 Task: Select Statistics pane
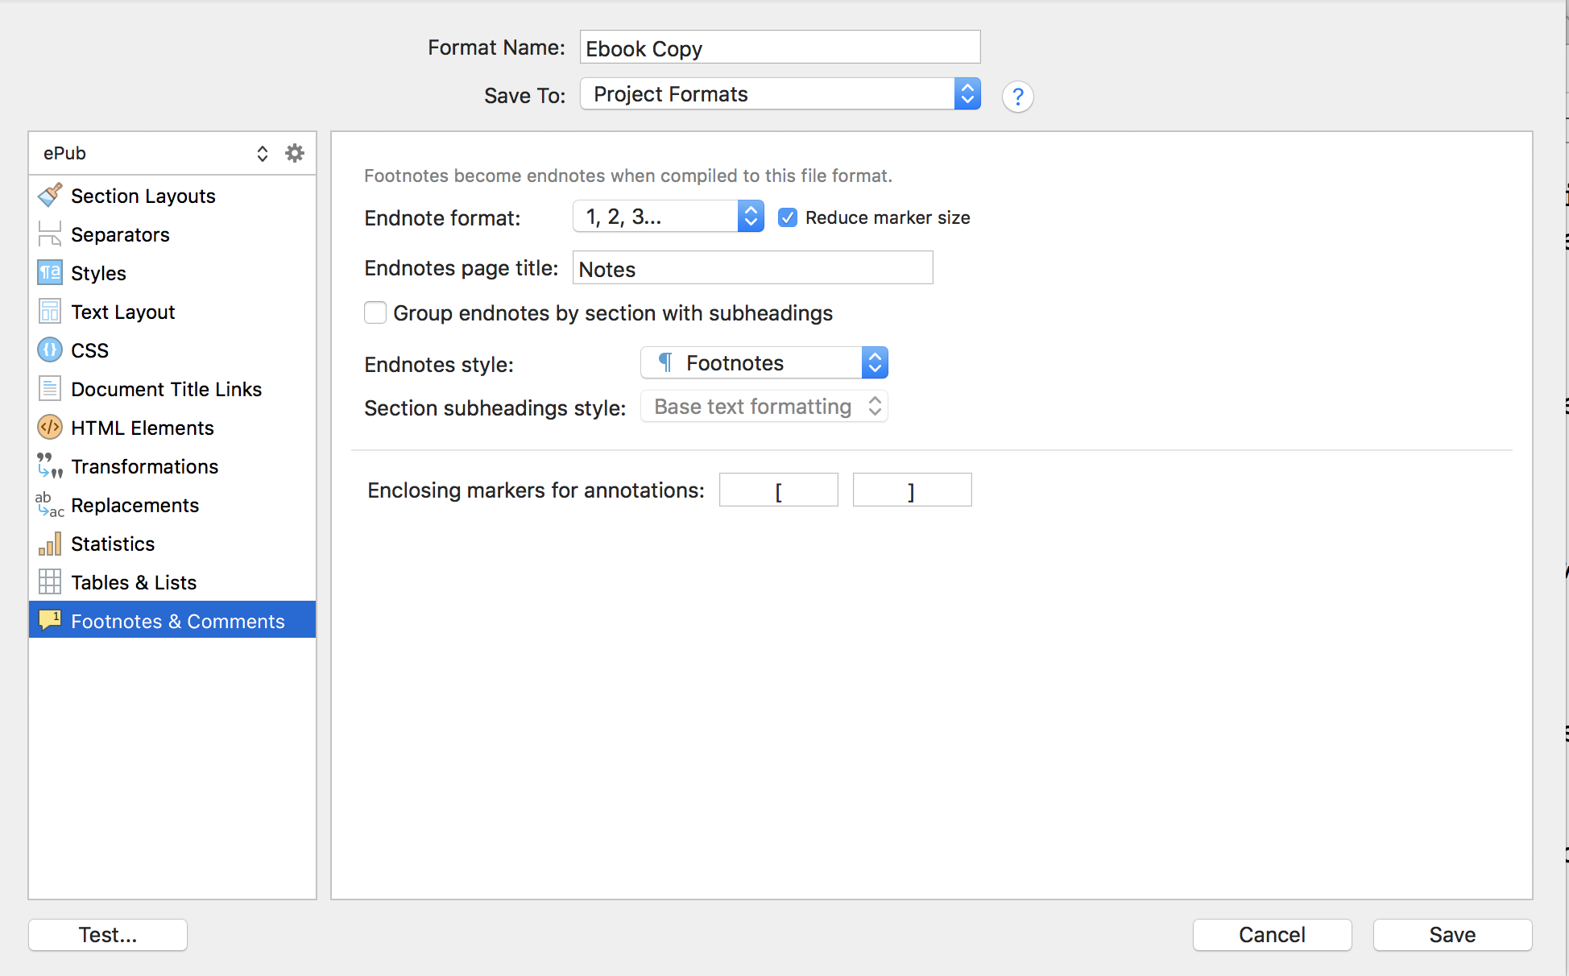pyautogui.click(x=172, y=543)
